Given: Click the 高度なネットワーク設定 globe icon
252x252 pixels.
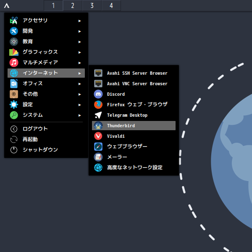Looking at the screenshot, I should (98, 168).
